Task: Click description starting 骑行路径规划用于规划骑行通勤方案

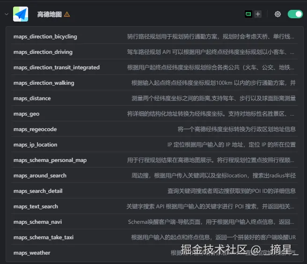Action: point(211,37)
